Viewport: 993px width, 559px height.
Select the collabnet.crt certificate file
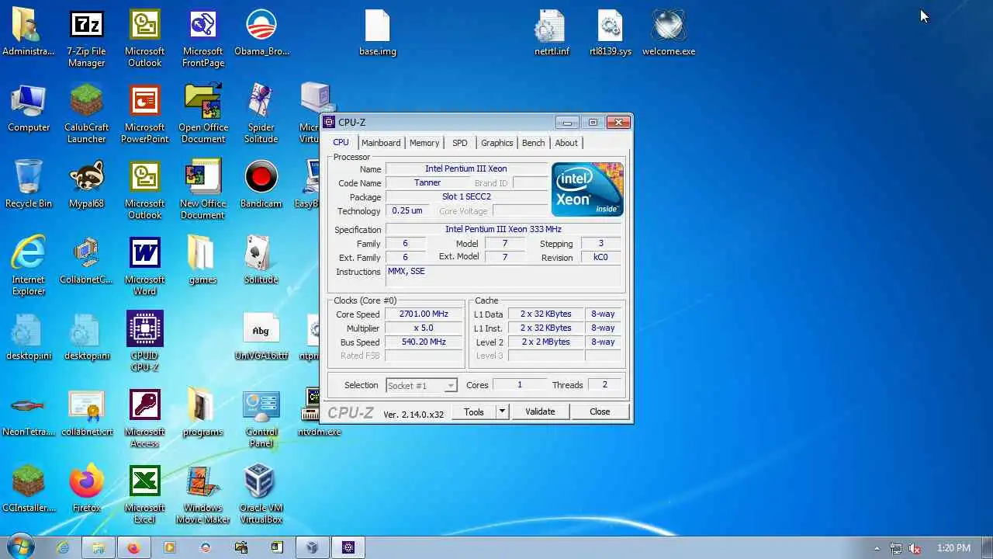(x=86, y=413)
